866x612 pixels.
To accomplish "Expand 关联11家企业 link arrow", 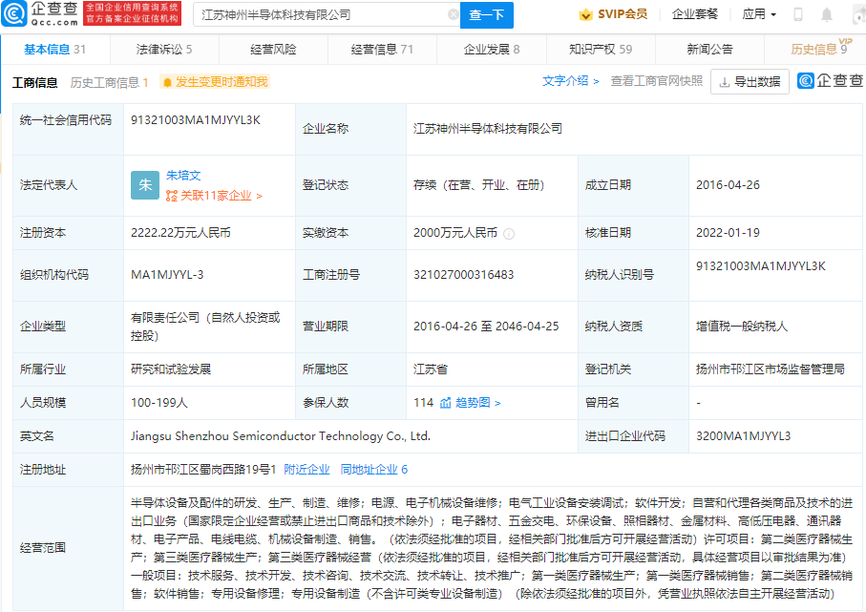I will tap(259, 196).
